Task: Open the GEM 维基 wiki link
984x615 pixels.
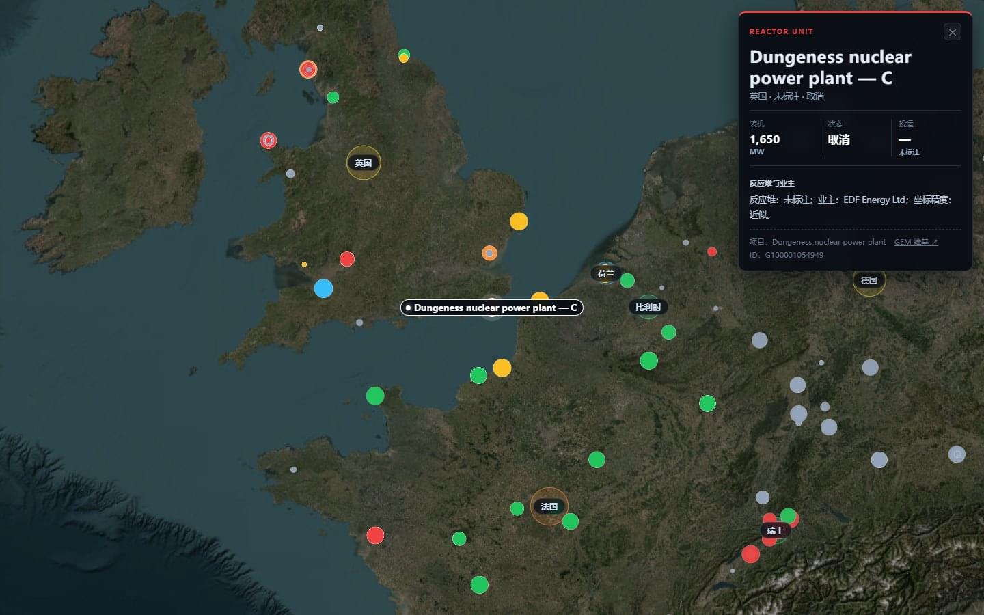Action: pyautogui.click(x=916, y=242)
